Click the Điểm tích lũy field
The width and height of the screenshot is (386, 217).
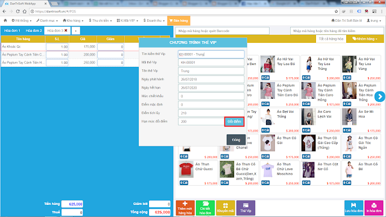click(x=211, y=113)
